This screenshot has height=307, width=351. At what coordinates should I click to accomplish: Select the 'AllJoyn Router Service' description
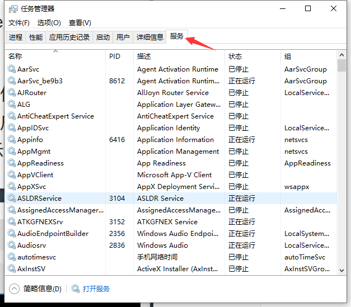point(173,93)
